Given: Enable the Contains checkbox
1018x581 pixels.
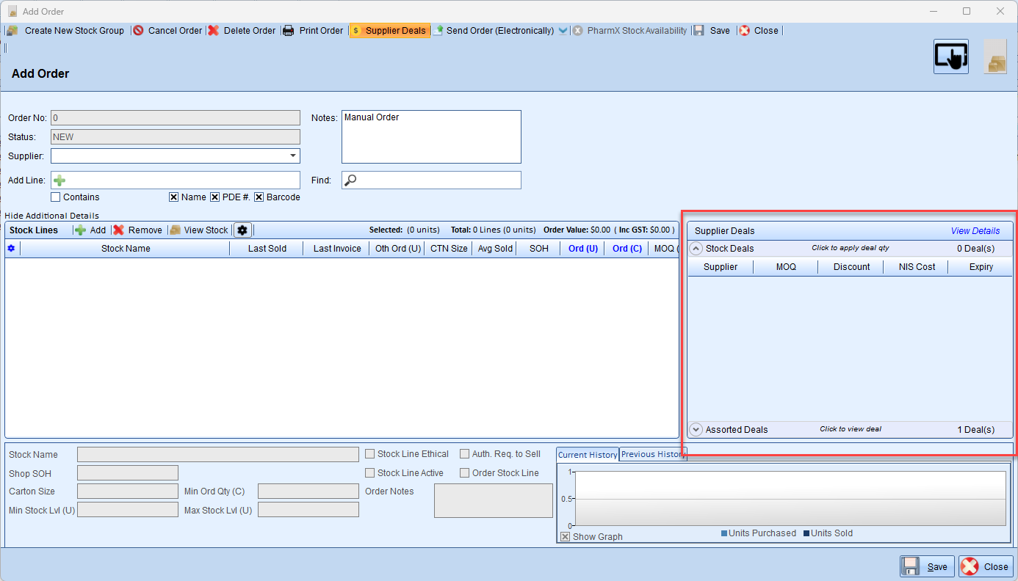Looking at the screenshot, I should (56, 197).
